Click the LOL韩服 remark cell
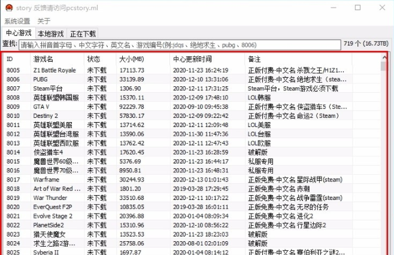Viewport: 394px width, 255px height. point(259,98)
